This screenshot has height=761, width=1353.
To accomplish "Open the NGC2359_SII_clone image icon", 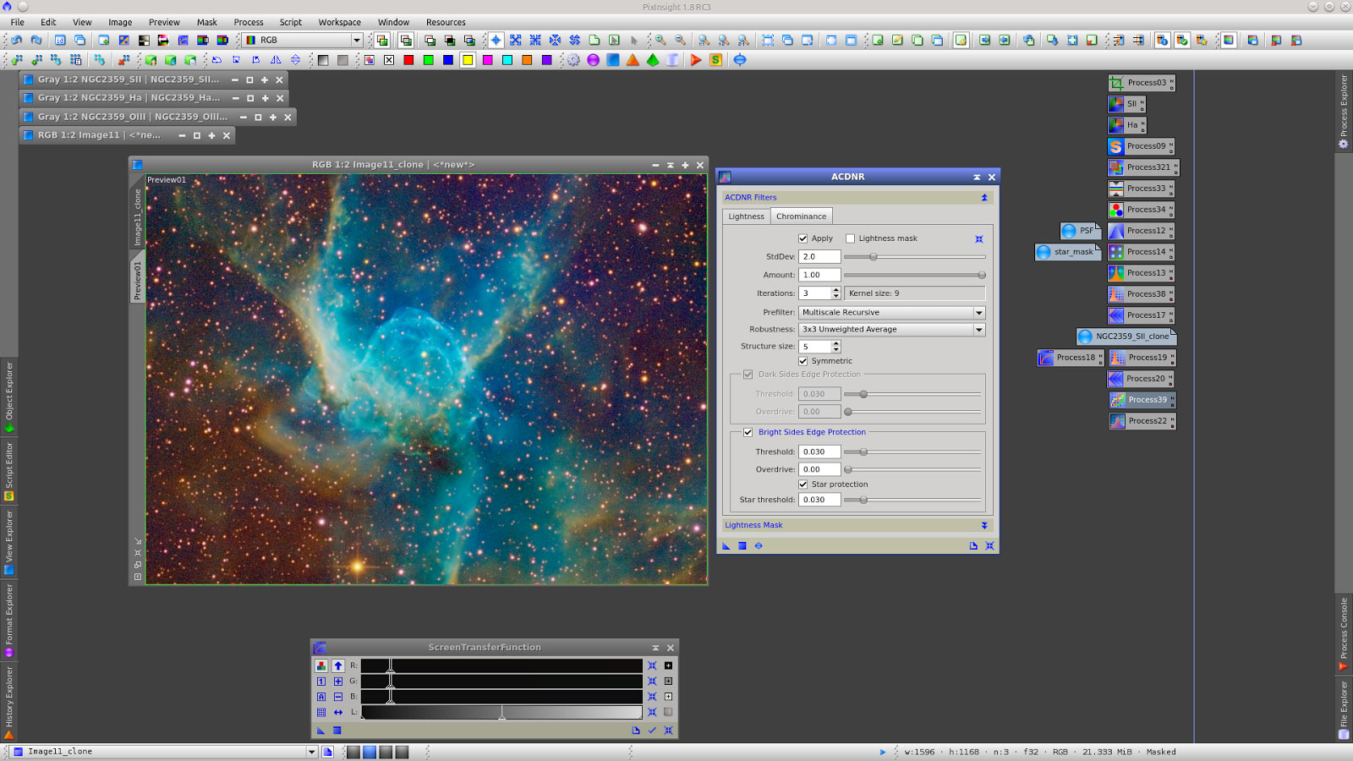I will pyautogui.click(x=1126, y=337).
